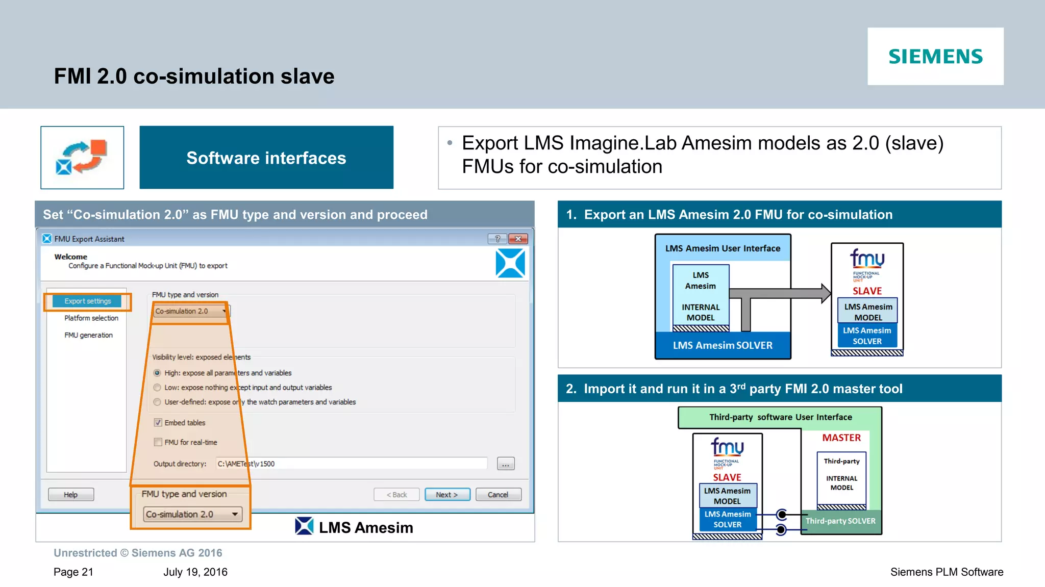Viewport: 1045px width, 587px height.
Task: Enable the FMU for real-time checkbox
Action: coord(158,442)
